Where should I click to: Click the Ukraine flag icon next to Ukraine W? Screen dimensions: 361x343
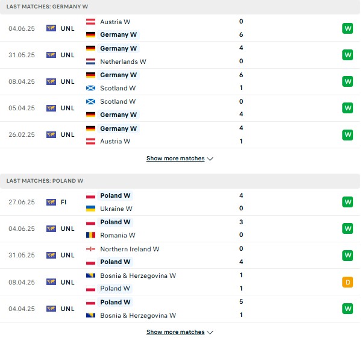[91, 209]
